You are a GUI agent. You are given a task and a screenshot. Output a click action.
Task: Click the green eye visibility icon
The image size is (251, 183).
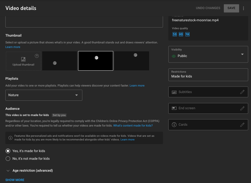(174, 56)
